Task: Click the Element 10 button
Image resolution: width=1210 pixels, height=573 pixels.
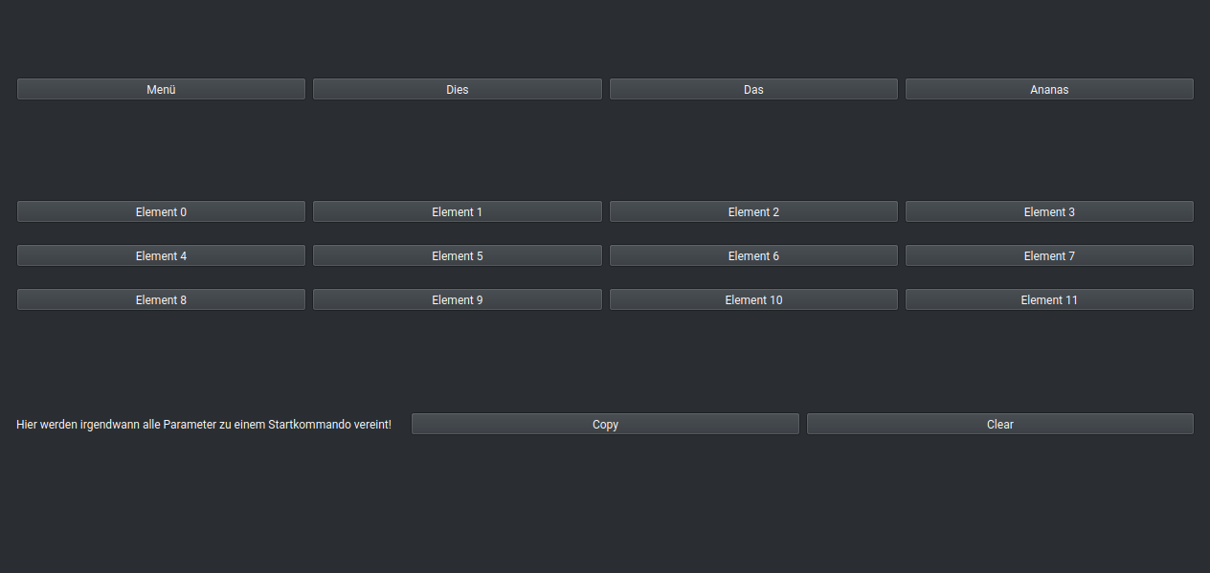Action: click(x=753, y=299)
